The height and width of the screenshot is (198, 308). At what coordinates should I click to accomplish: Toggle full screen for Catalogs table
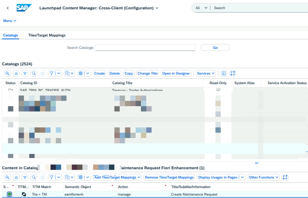[x=232, y=73]
